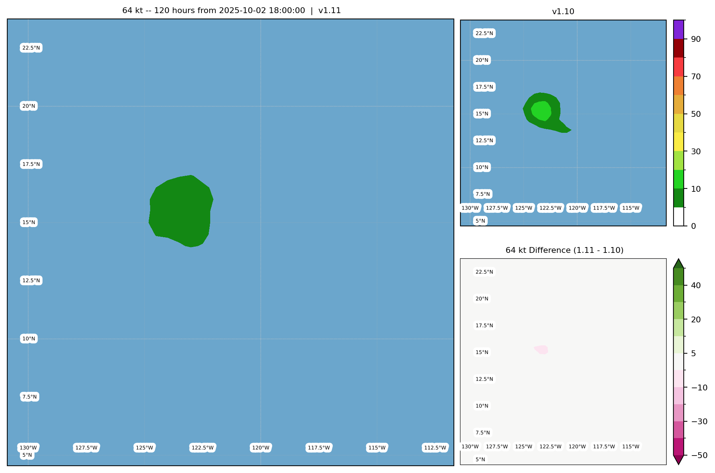Click the 64 kt Difference title
The width and height of the screenshot is (715, 473).
coord(564,250)
